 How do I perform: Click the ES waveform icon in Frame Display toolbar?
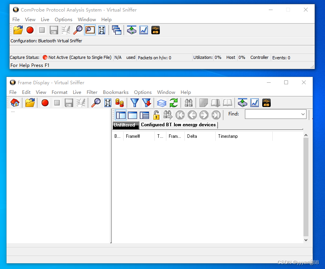point(266,103)
